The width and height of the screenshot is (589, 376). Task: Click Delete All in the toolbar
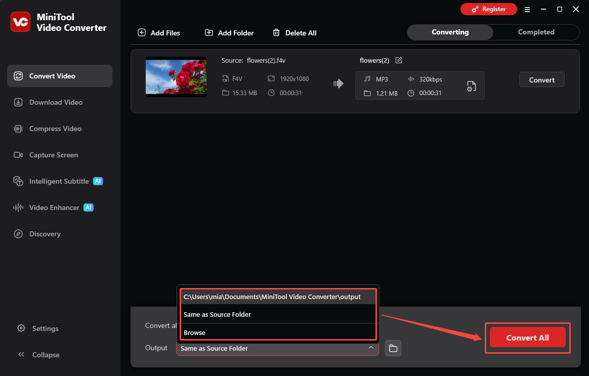tap(294, 33)
